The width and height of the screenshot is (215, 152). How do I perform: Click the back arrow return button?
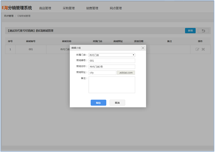click(x=203, y=31)
